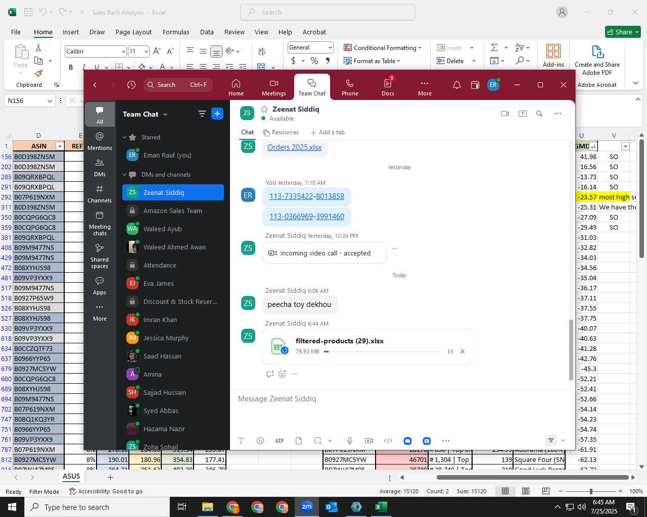
Task: Open send options dropdown next to send button
Action: (563, 440)
